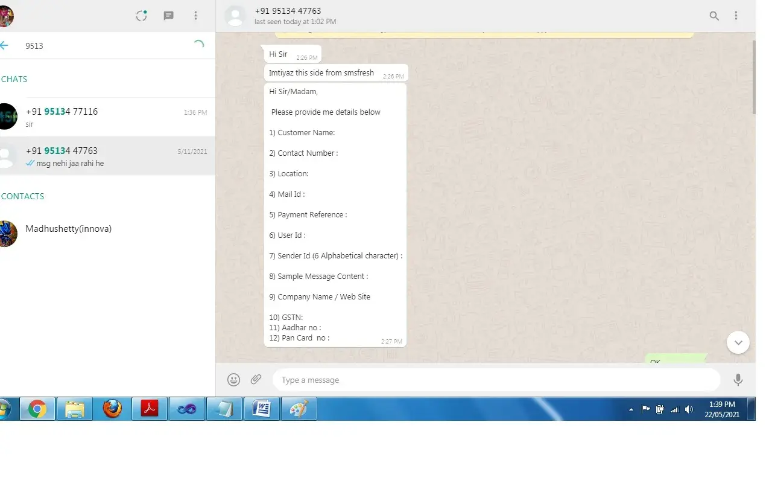
Task: Open the sidebar three-dot menu
Action: (195, 16)
